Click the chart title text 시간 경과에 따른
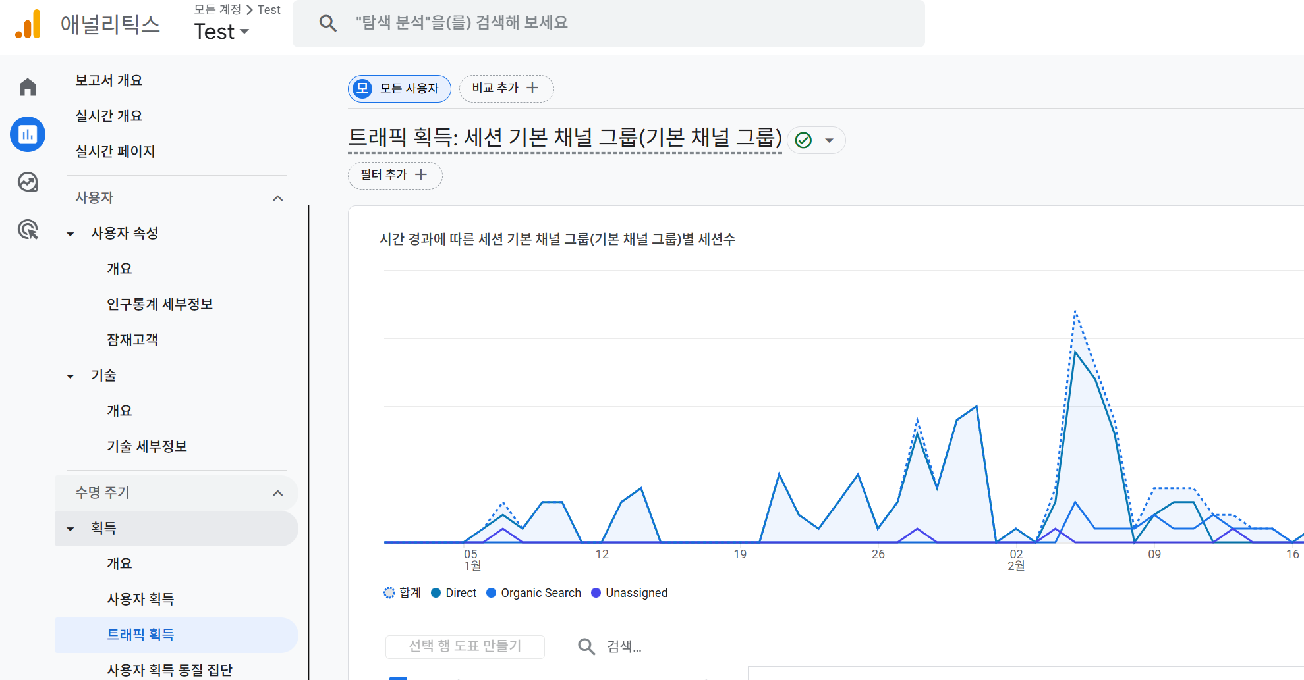Screen dimensions: 1304x680 click(426, 239)
